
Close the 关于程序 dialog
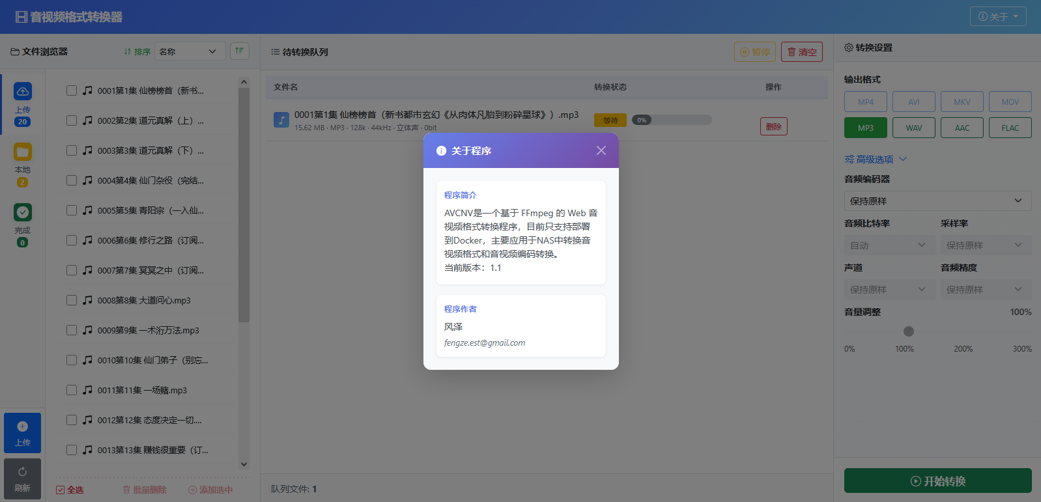click(601, 150)
